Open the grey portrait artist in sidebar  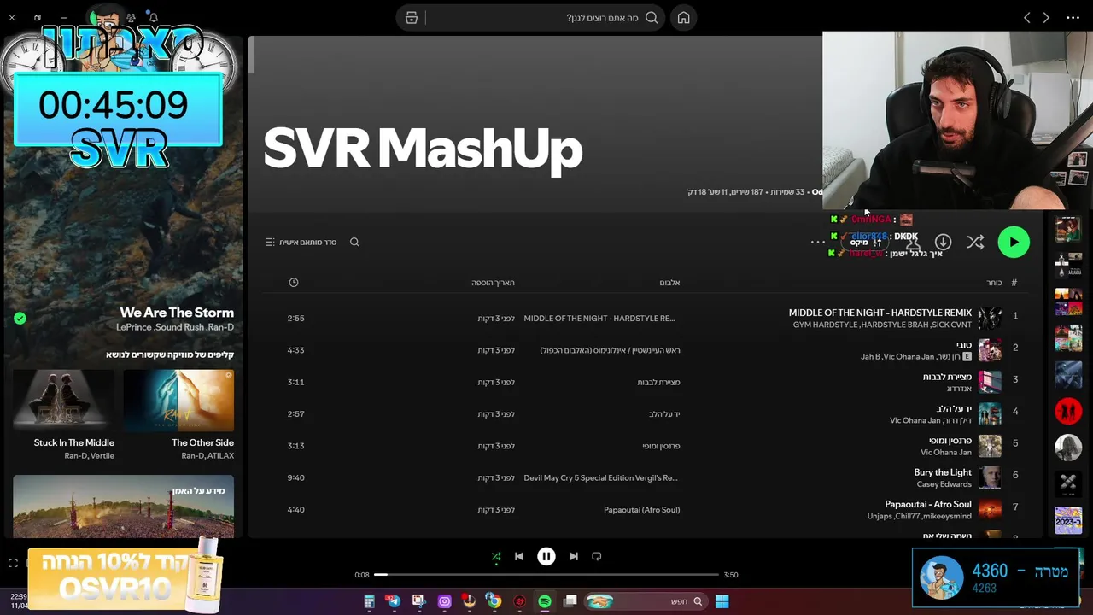click(1067, 448)
